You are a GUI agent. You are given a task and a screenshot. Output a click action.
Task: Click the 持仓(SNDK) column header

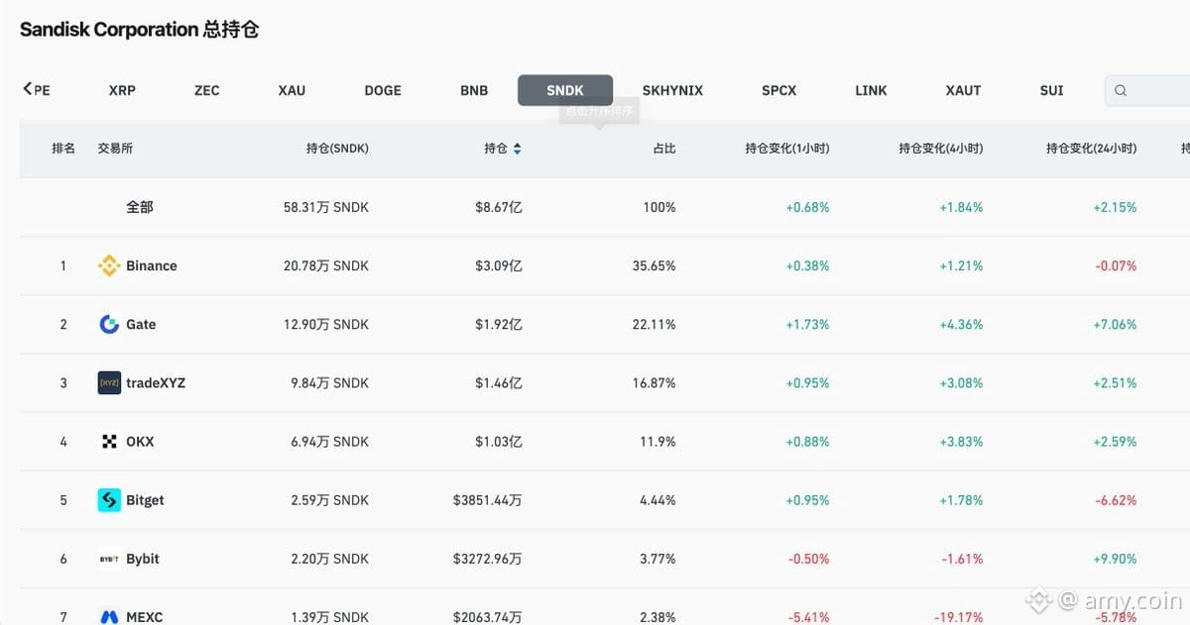point(337,149)
